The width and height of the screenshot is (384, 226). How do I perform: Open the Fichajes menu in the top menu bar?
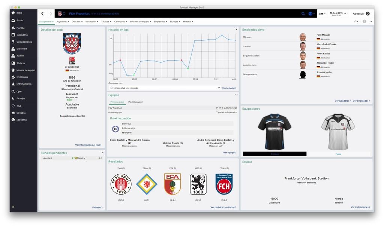(x=175, y=21)
